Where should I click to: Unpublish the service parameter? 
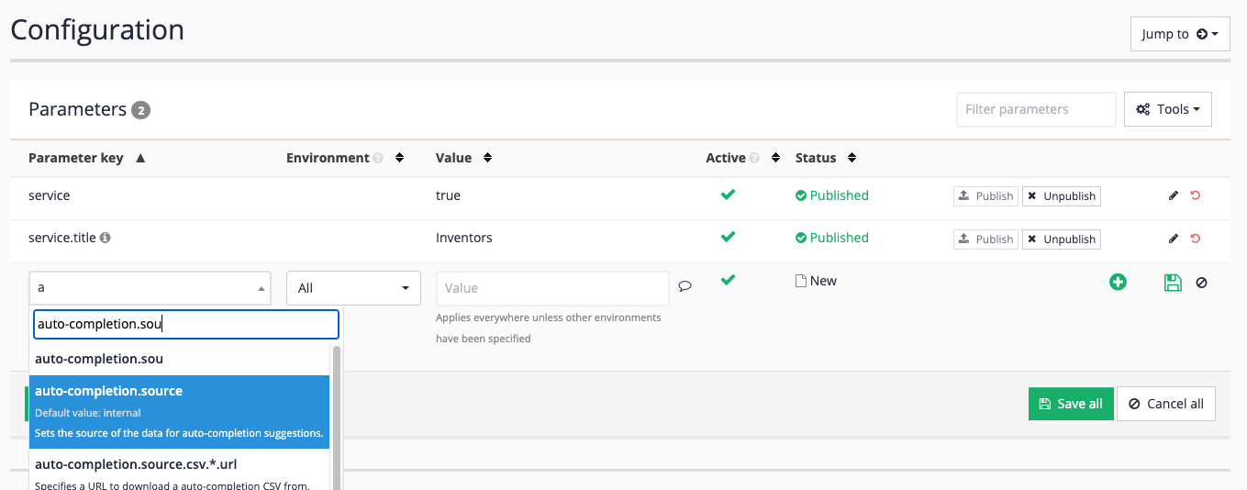pyautogui.click(x=1061, y=196)
